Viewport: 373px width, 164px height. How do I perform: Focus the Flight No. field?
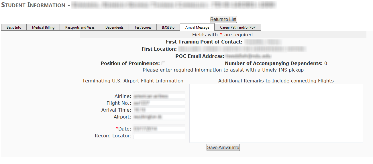coord(159,103)
